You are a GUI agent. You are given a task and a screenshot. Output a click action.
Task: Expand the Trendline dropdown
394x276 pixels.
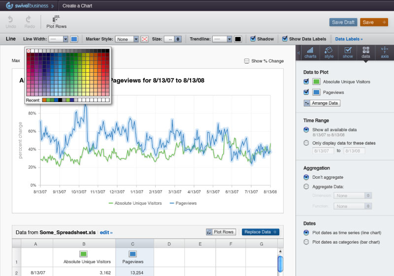tap(223, 39)
